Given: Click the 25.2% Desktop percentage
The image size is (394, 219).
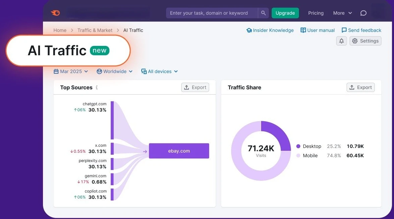Looking at the screenshot, I should click(x=334, y=146).
